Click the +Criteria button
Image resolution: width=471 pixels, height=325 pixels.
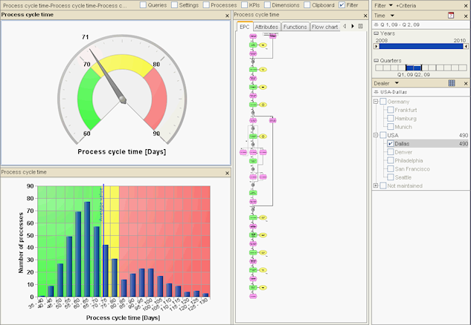click(x=406, y=5)
